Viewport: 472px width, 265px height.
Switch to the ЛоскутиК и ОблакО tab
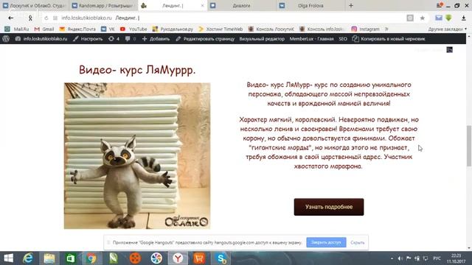[x=34, y=5]
